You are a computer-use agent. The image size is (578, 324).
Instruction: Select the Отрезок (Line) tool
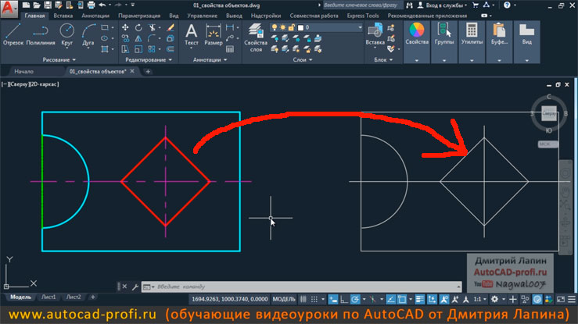coord(13,34)
